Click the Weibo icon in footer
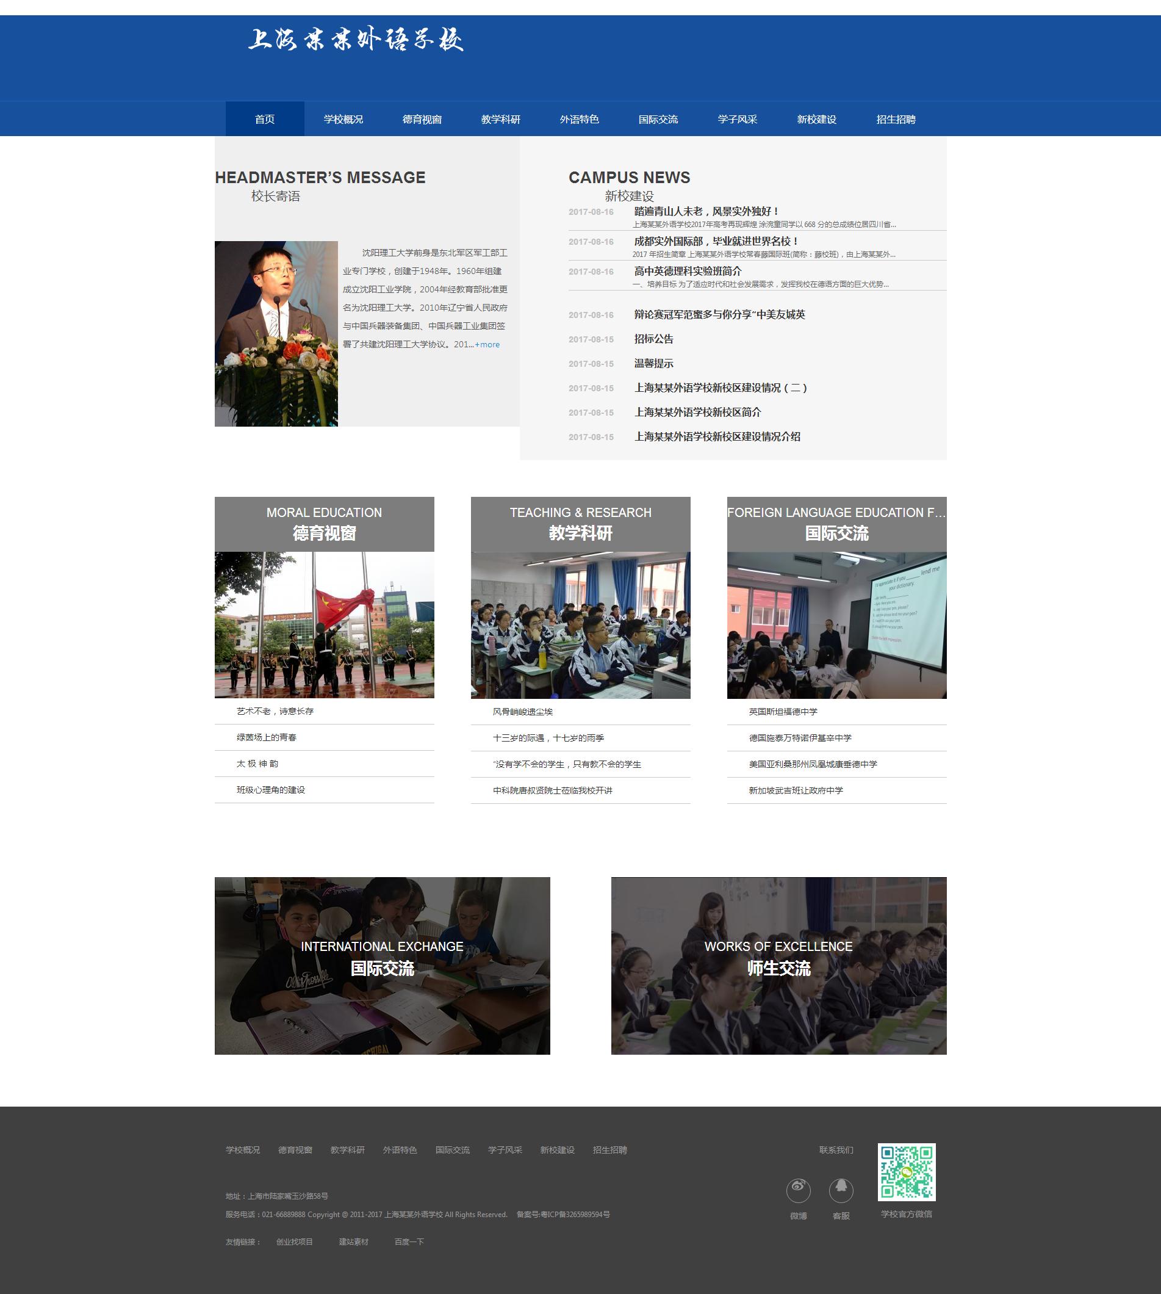 tap(798, 1190)
